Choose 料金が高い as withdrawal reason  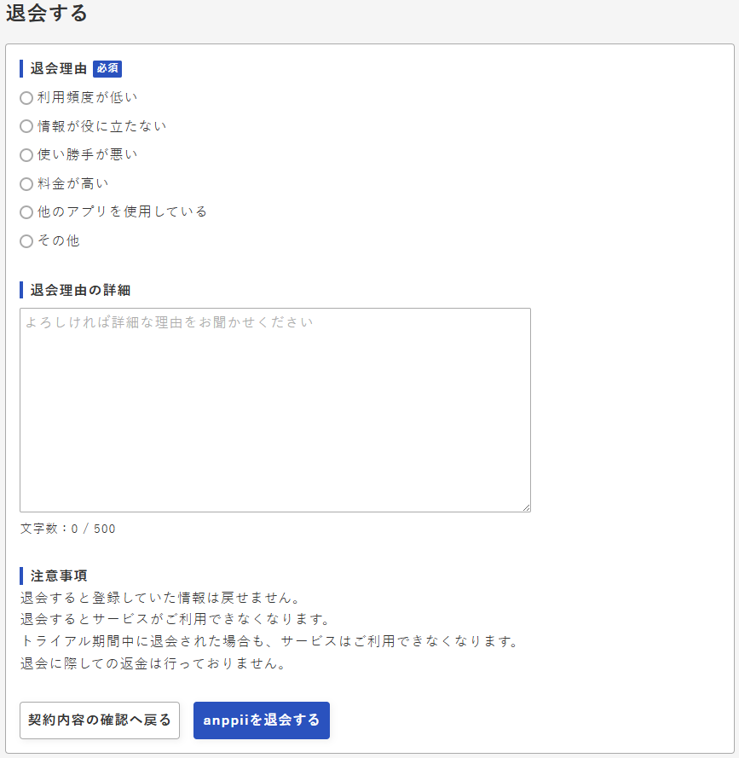[26, 184]
